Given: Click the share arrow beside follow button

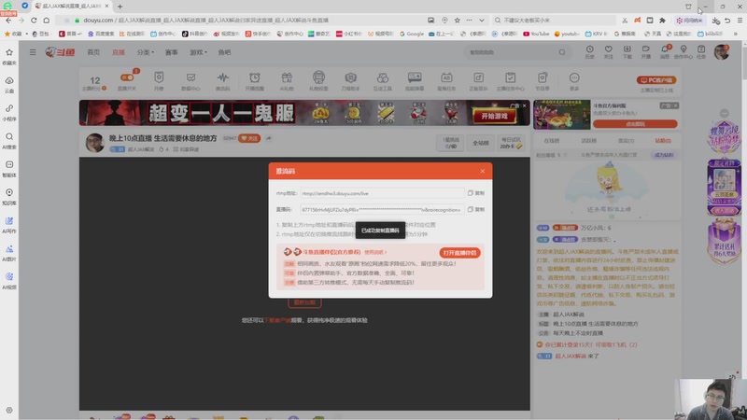Looking at the screenshot, I should 269,138.
